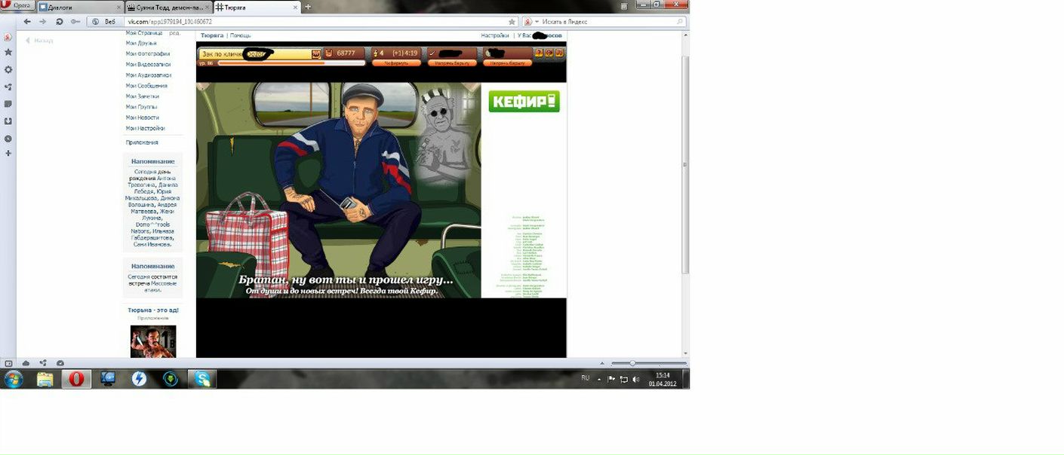
Task: Click the green Кефир logo button
Action: [x=524, y=102]
